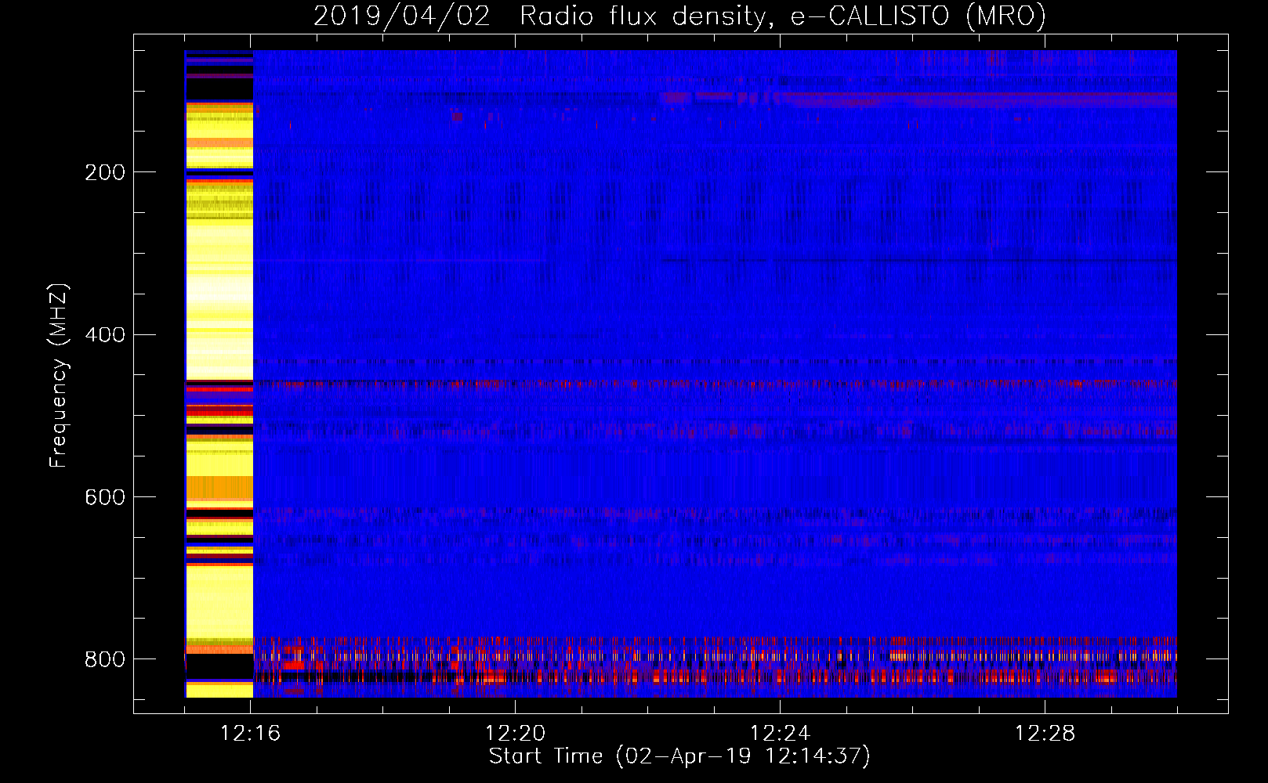Click the "200" frequency tick label
The height and width of the screenshot is (783, 1268).
click(x=105, y=172)
